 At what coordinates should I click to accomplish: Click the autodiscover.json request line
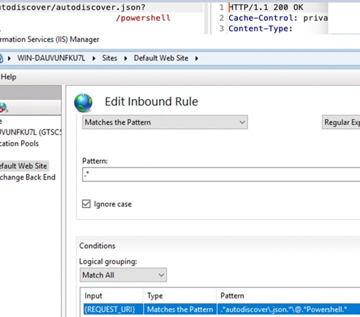[72, 7]
